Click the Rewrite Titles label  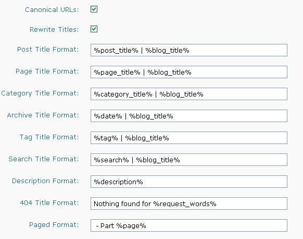(x=54, y=29)
